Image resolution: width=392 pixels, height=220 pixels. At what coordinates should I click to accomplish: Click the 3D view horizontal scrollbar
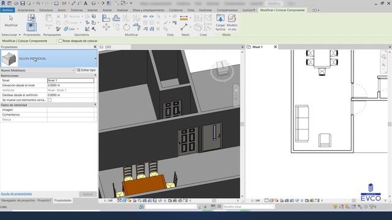[x=214, y=200]
